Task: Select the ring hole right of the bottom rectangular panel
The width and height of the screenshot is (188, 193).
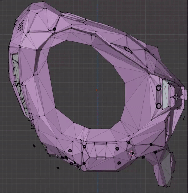Action: click(117, 148)
